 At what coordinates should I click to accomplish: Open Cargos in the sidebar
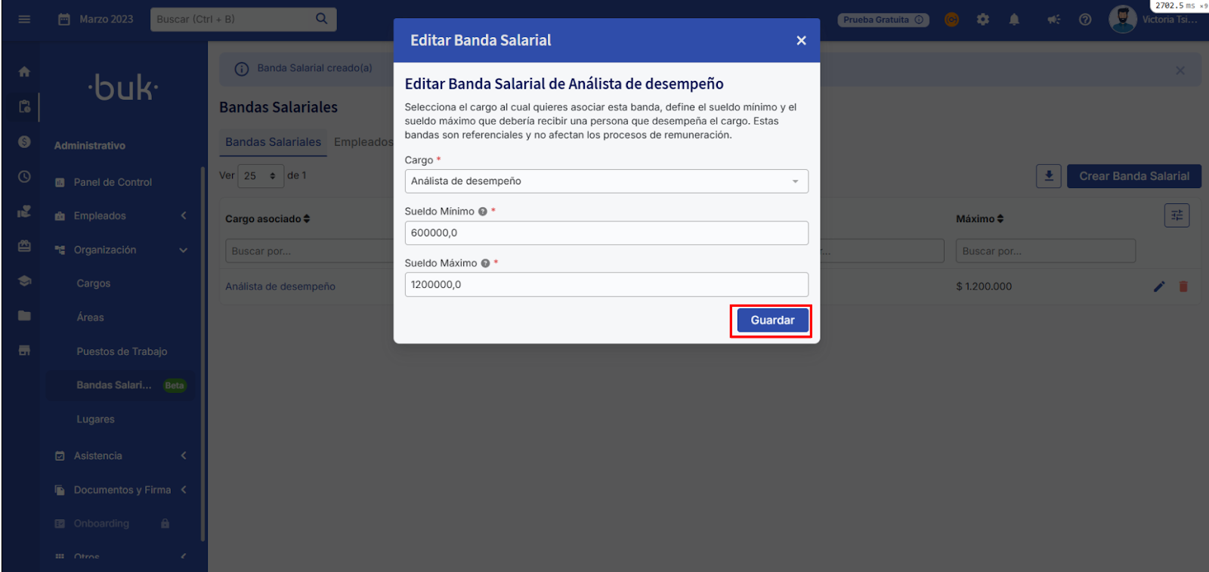pos(94,283)
